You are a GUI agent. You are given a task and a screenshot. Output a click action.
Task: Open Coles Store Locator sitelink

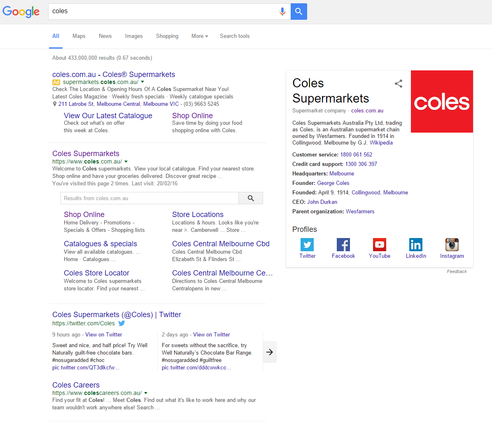[x=96, y=273]
